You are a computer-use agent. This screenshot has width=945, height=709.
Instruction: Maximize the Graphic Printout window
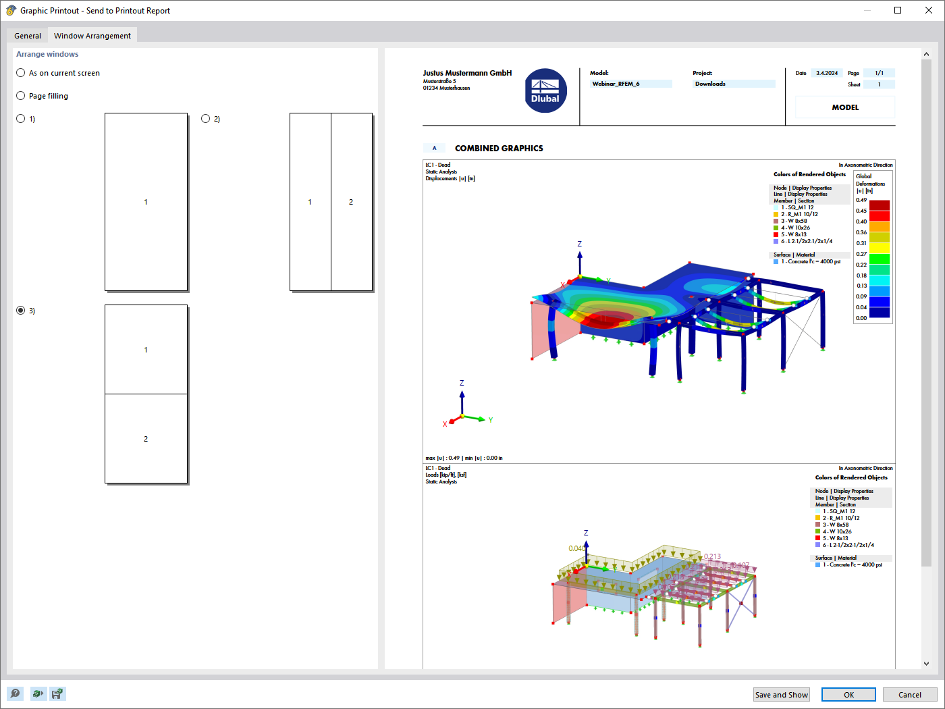898,10
